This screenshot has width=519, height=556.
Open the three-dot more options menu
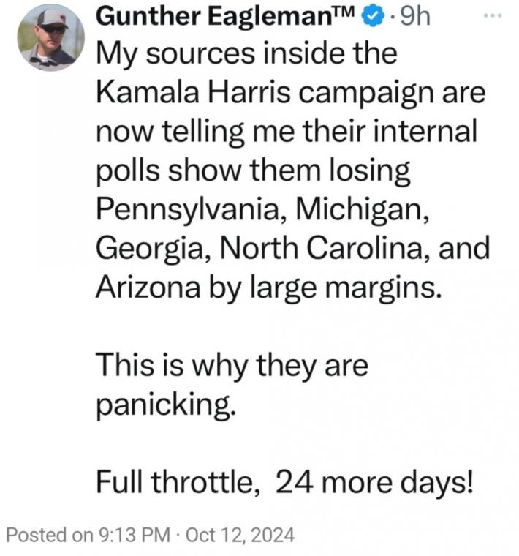pyautogui.click(x=493, y=15)
